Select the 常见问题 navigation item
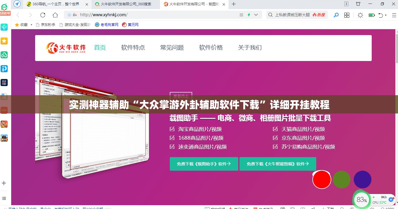Screen dimensions: 398x209 [x=172, y=47]
